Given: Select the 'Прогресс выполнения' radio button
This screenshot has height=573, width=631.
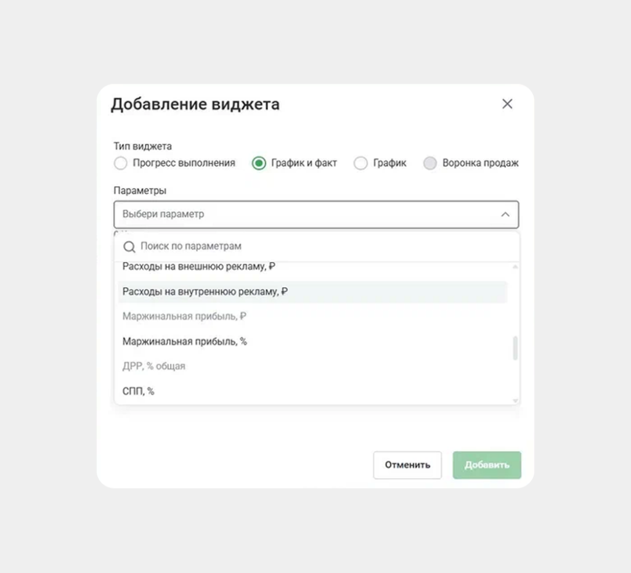Looking at the screenshot, I should tap(121, 163).
